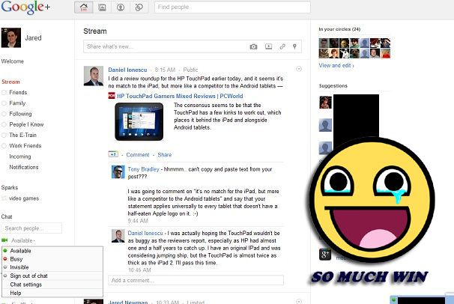Click Daniel Ionescu's post avatar
The image size is (454, 304).
[93, 76]
